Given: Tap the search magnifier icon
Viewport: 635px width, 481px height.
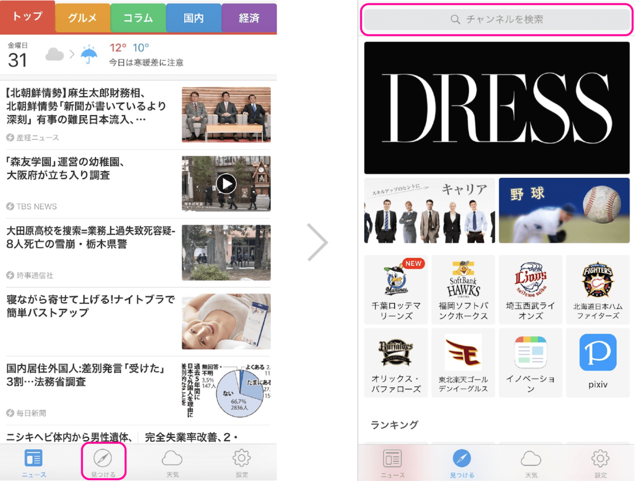Looking at the screenshot, I should coord(455,20).
